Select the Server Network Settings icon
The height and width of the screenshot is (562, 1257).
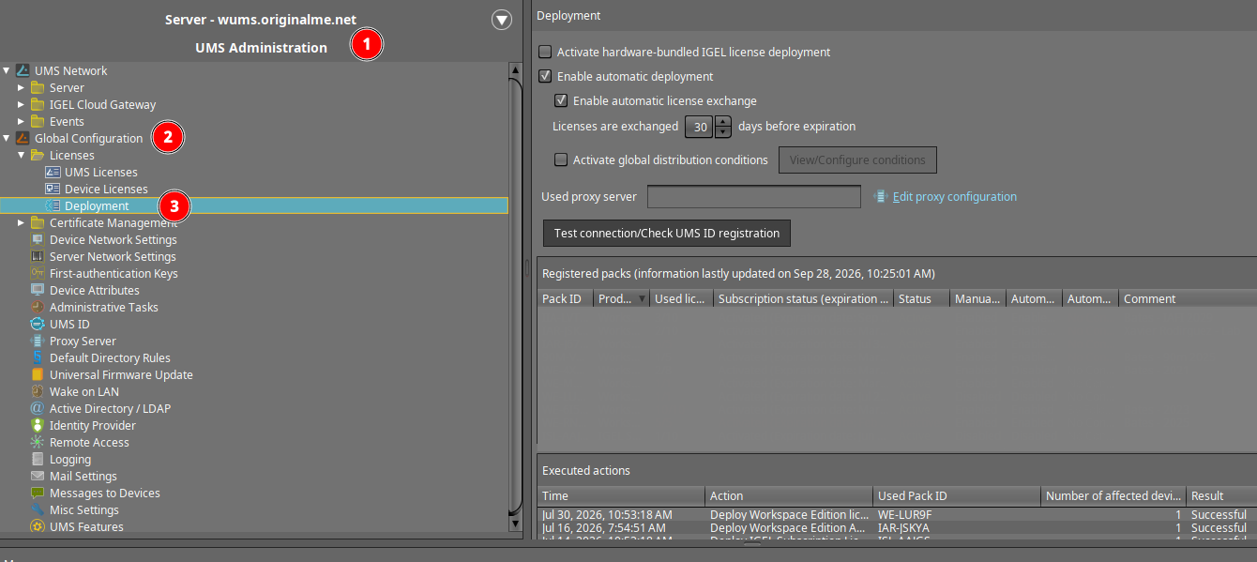click(38, 257)
